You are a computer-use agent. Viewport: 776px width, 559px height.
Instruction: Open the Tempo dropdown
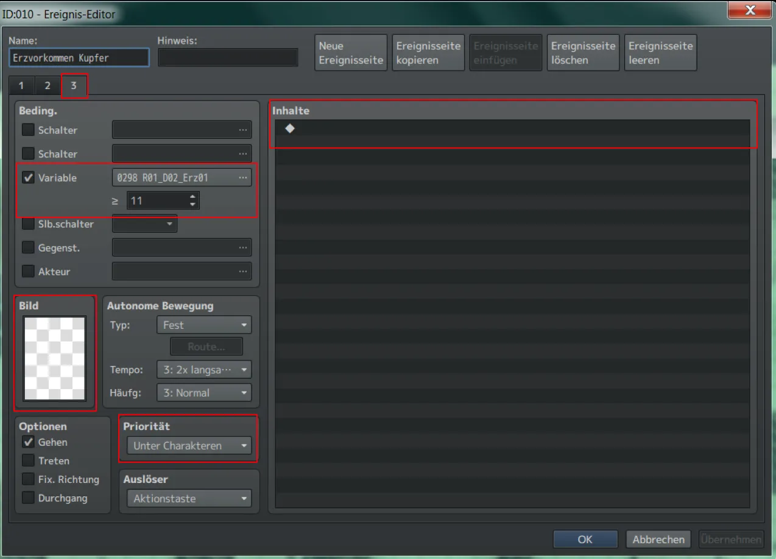204,370
